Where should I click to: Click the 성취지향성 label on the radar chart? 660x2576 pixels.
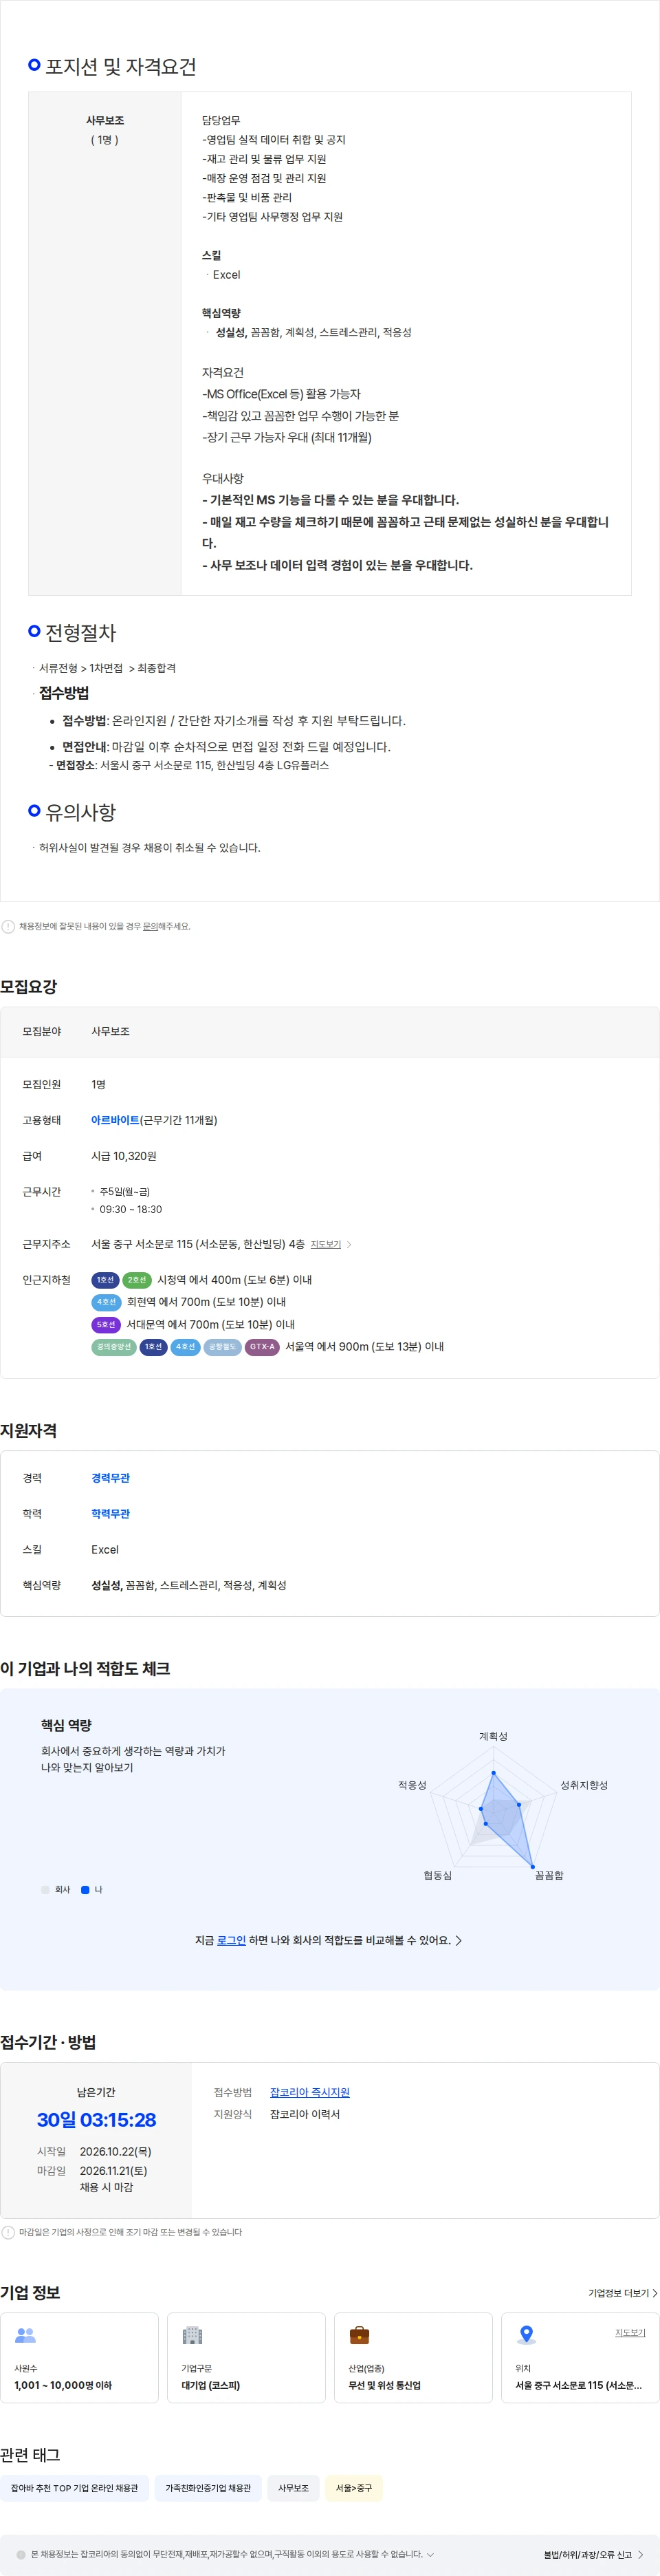pyautogui.click(x=584, y=1785)
